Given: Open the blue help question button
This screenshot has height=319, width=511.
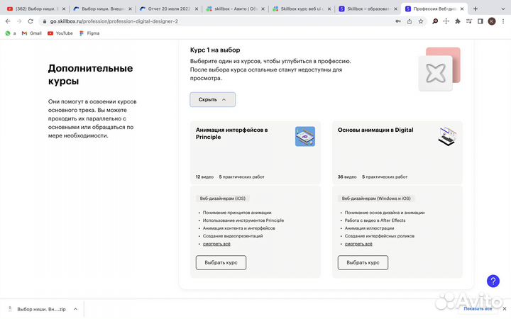Looking at the screenshot, I should 493,281.
